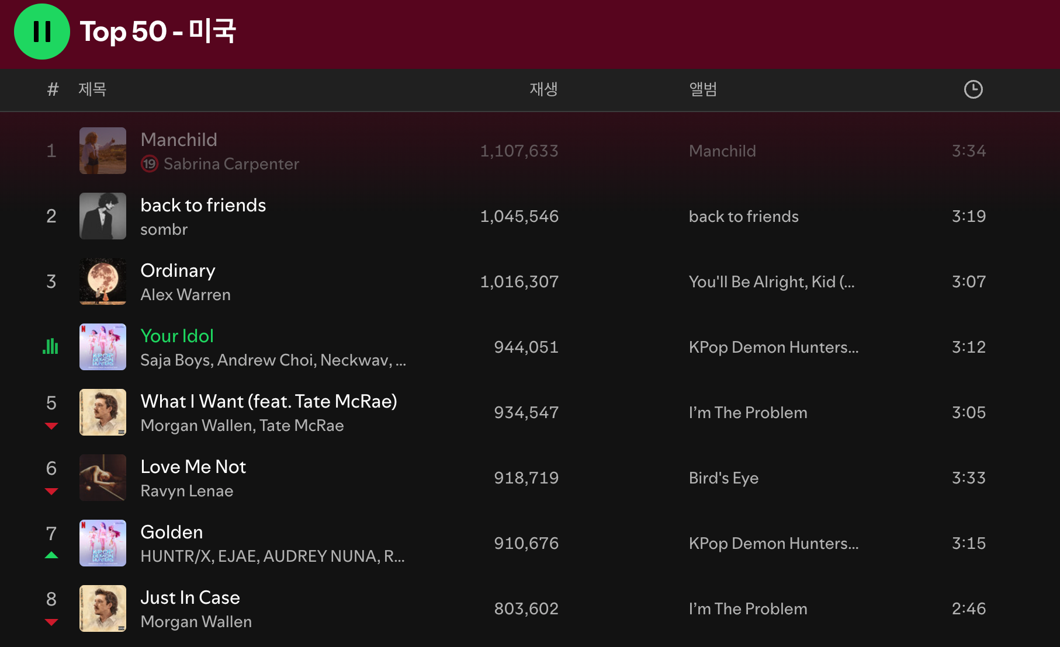Select the Golden track title
This screenshot has height=647, width=1060.
pos(172,532)
